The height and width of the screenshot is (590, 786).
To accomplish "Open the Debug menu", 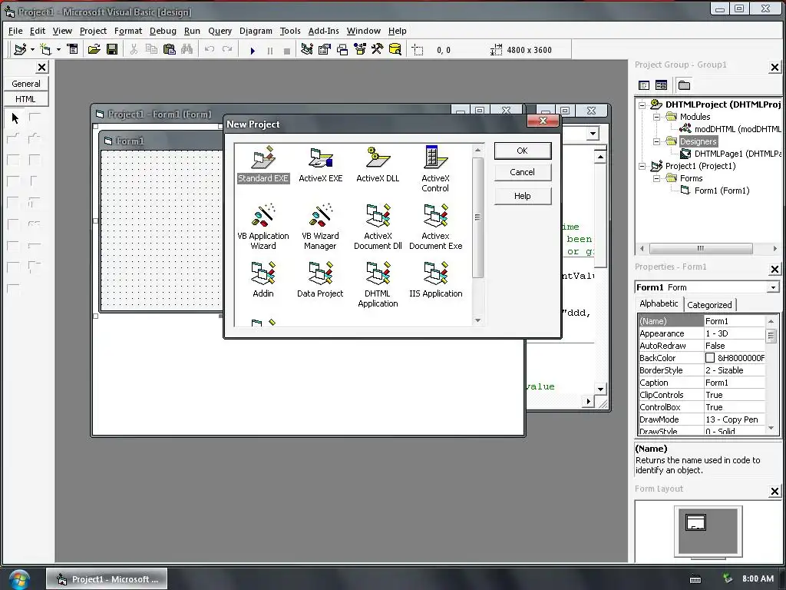I will (x=163, y=31).
